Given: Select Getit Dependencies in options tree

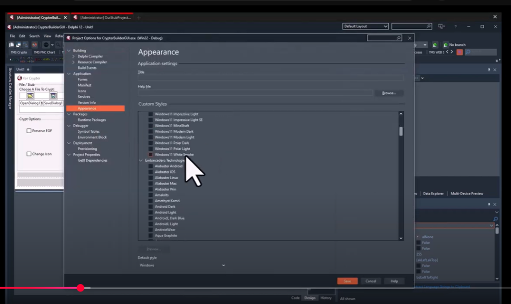Looking at the screenshot, I should tap(92, 160).
